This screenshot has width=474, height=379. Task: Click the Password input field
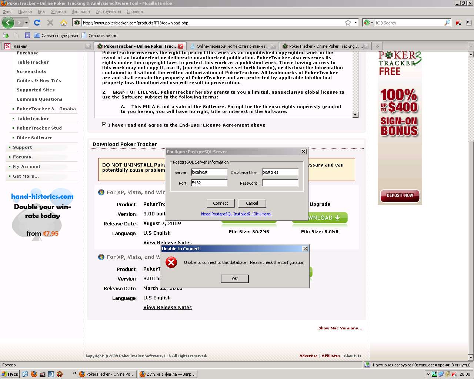click(x=280, y=183)
